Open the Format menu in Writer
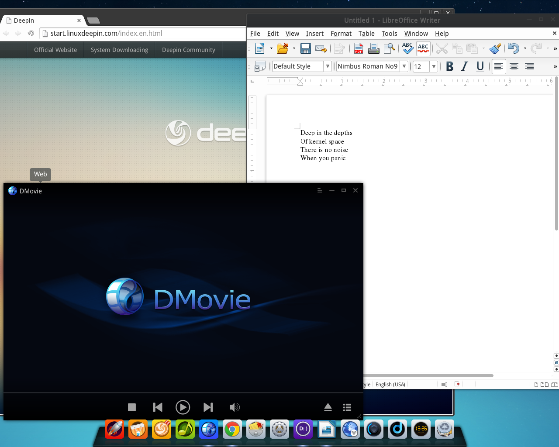 point(341,34)
